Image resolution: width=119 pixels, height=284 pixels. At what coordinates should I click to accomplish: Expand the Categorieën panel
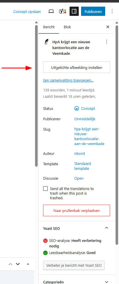coord(107,282)
